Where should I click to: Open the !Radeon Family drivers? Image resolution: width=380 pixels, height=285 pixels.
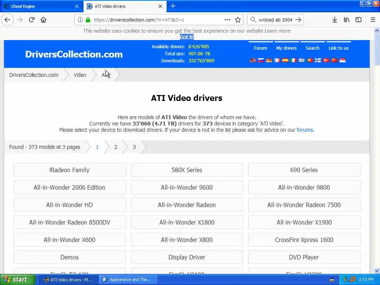(69, 170)
